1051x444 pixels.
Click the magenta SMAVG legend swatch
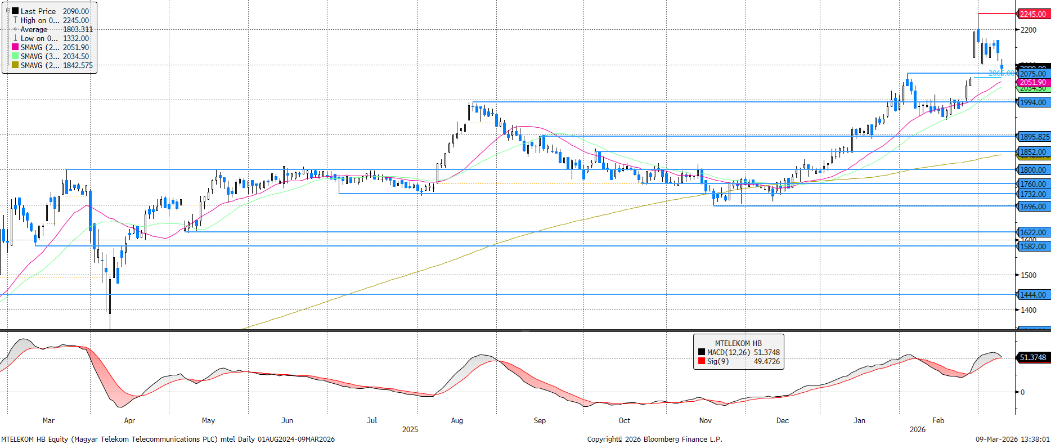point(15,47)
